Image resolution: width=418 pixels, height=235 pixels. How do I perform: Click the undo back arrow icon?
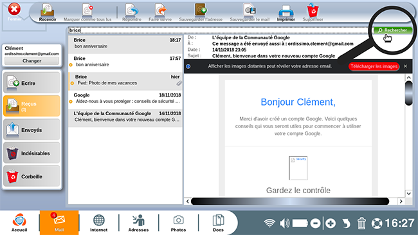(x=346, y=223)
